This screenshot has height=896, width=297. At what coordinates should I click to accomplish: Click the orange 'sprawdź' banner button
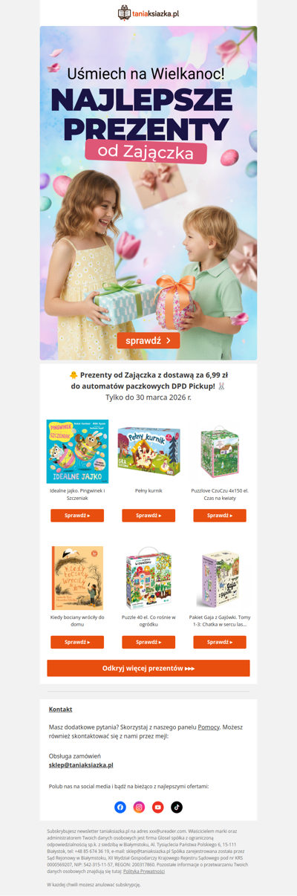[148, 341]
